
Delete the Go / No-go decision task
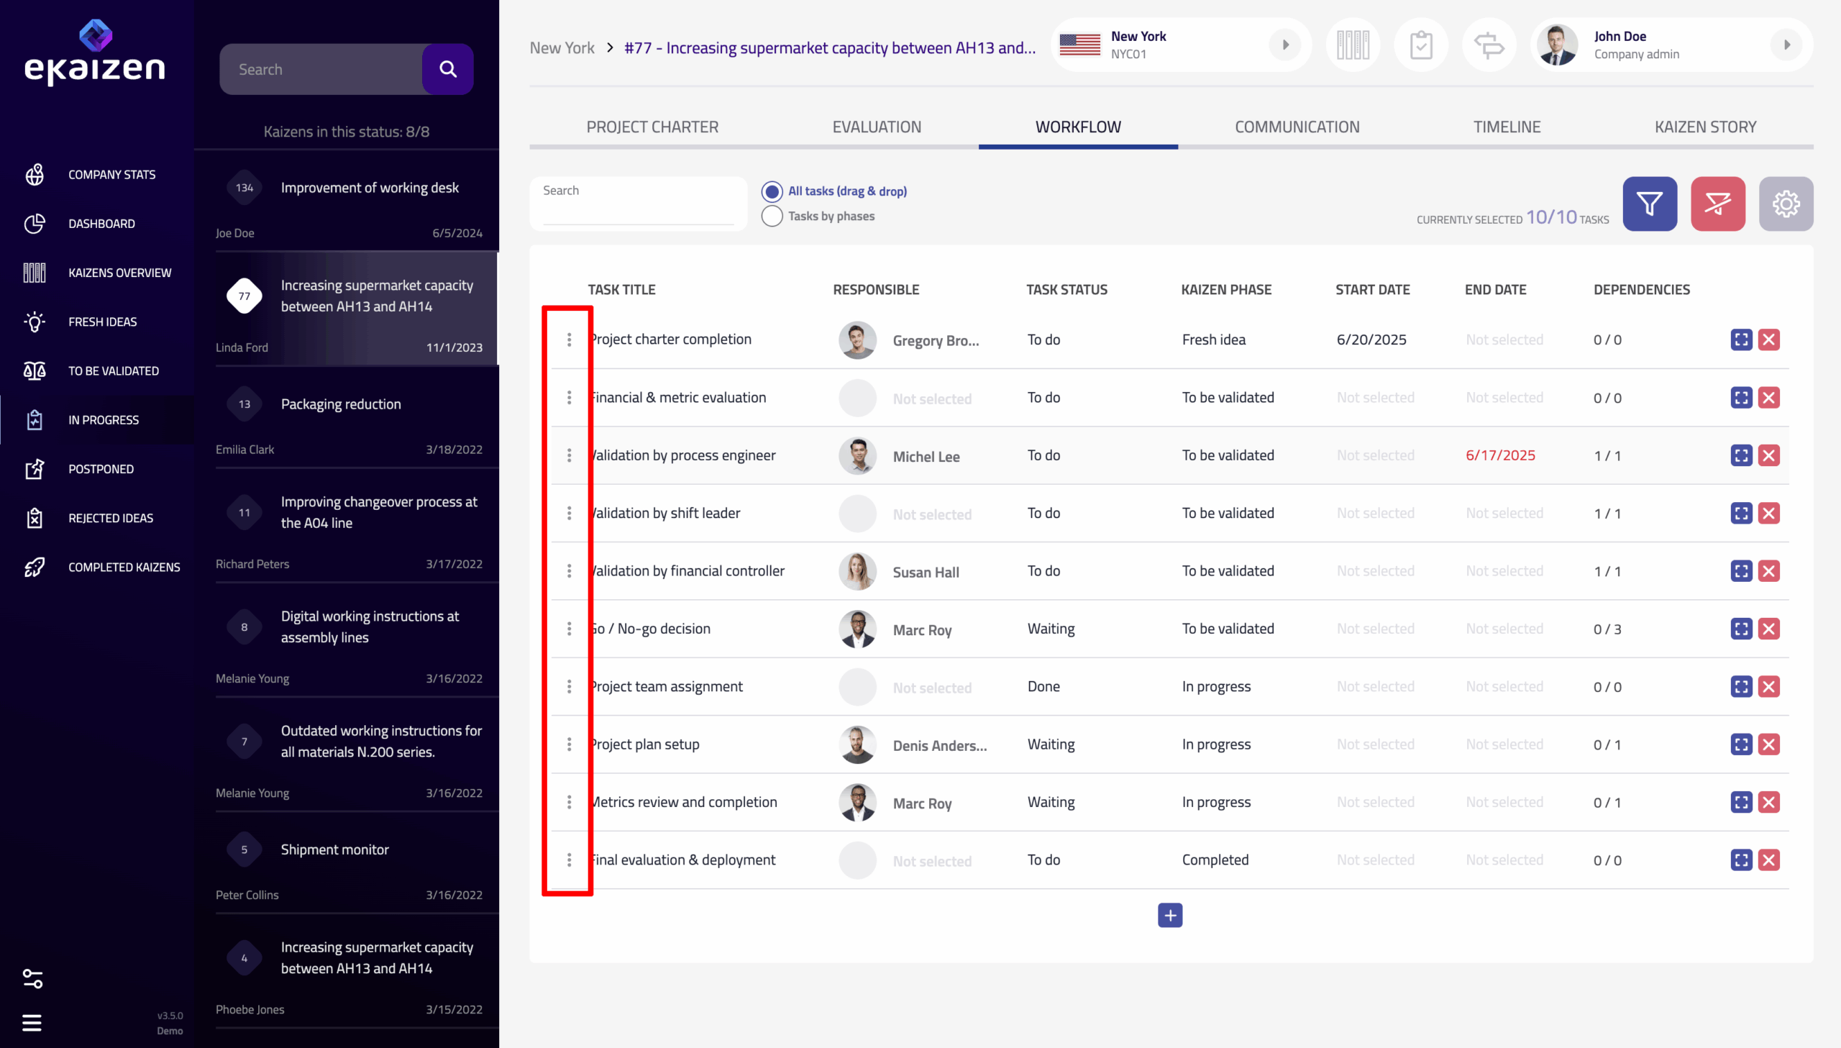[1768, 629]
